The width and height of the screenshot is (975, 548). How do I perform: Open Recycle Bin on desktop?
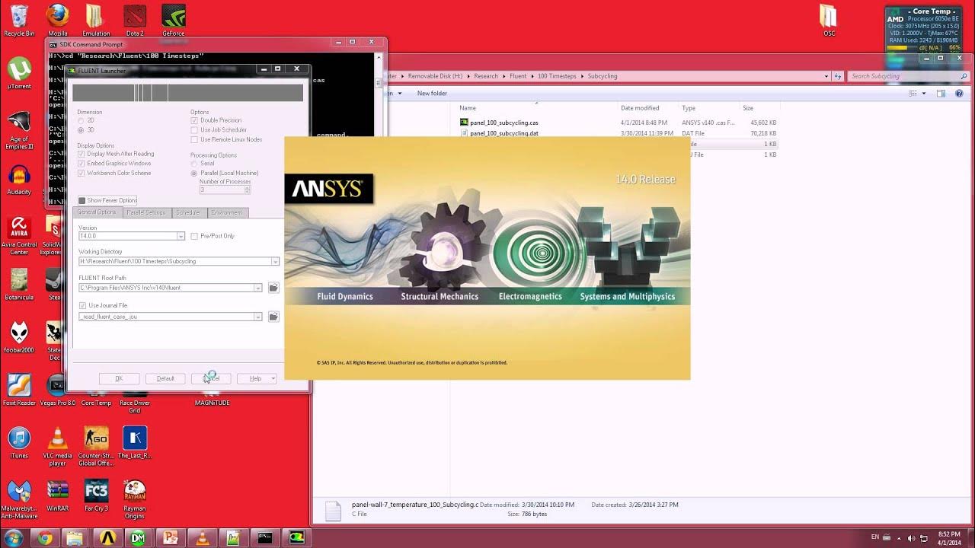click(x=19, y=21)
